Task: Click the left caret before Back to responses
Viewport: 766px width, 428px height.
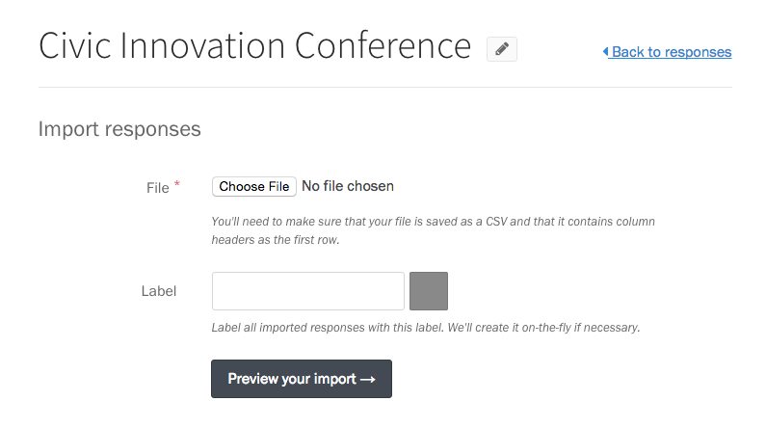Action: [x=605, y=51]
